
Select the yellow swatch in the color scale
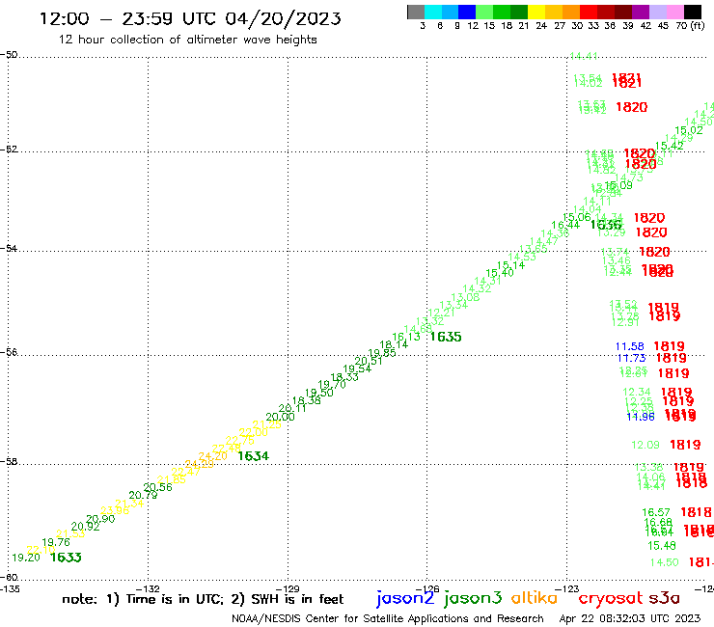536,13
